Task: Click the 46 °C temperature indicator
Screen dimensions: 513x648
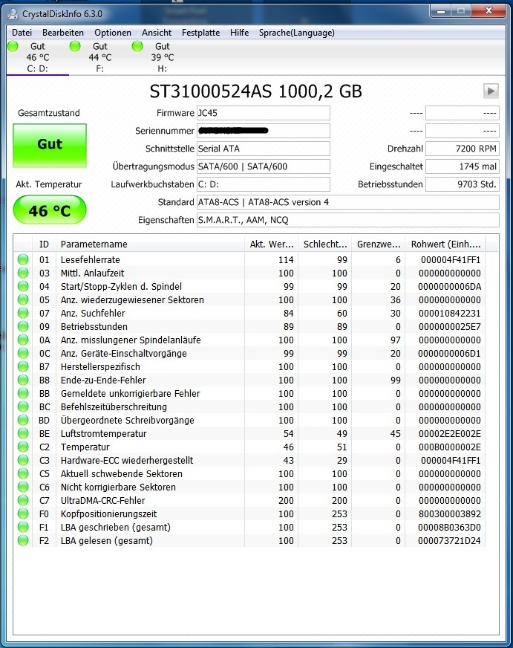Action: coord(50,210)
